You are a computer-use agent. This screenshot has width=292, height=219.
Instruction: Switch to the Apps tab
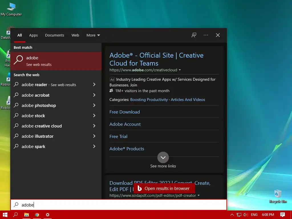click(x=33, y=35)
